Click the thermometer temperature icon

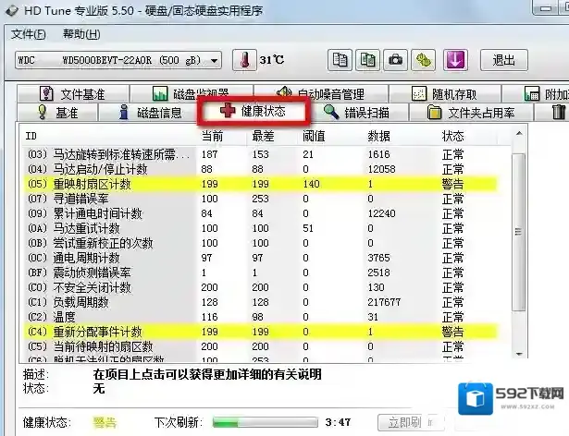[x=244, y=60]
